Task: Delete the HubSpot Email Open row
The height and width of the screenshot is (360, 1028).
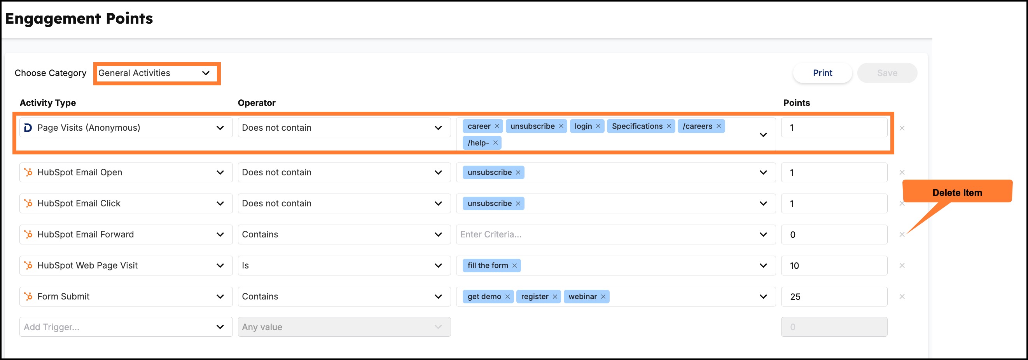Action: click(902, 172)
